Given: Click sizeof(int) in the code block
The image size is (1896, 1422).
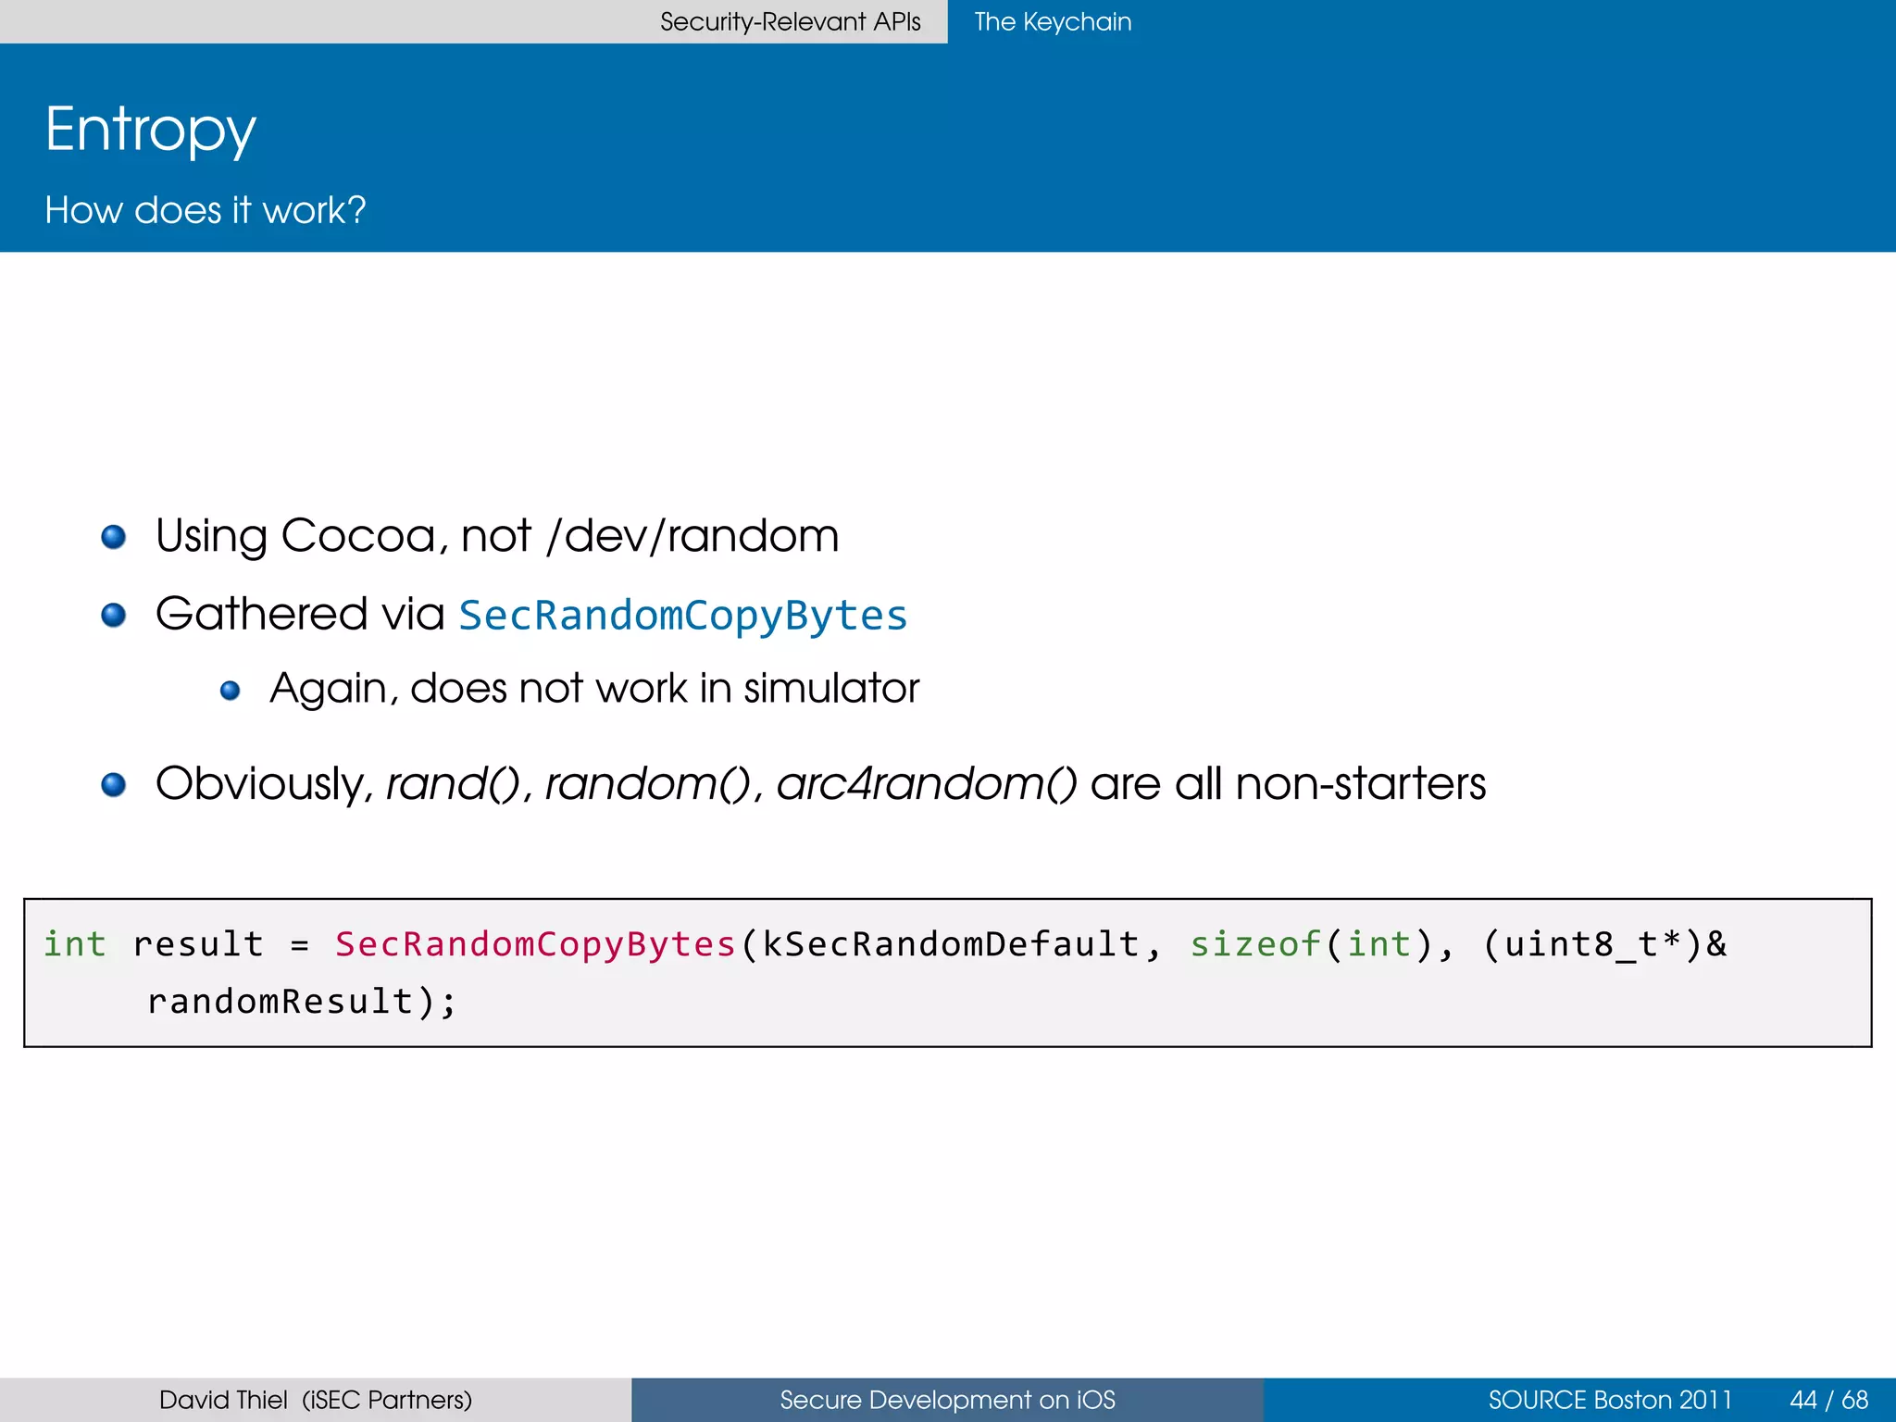Looking at the screenshot, I should (1311, 944).
